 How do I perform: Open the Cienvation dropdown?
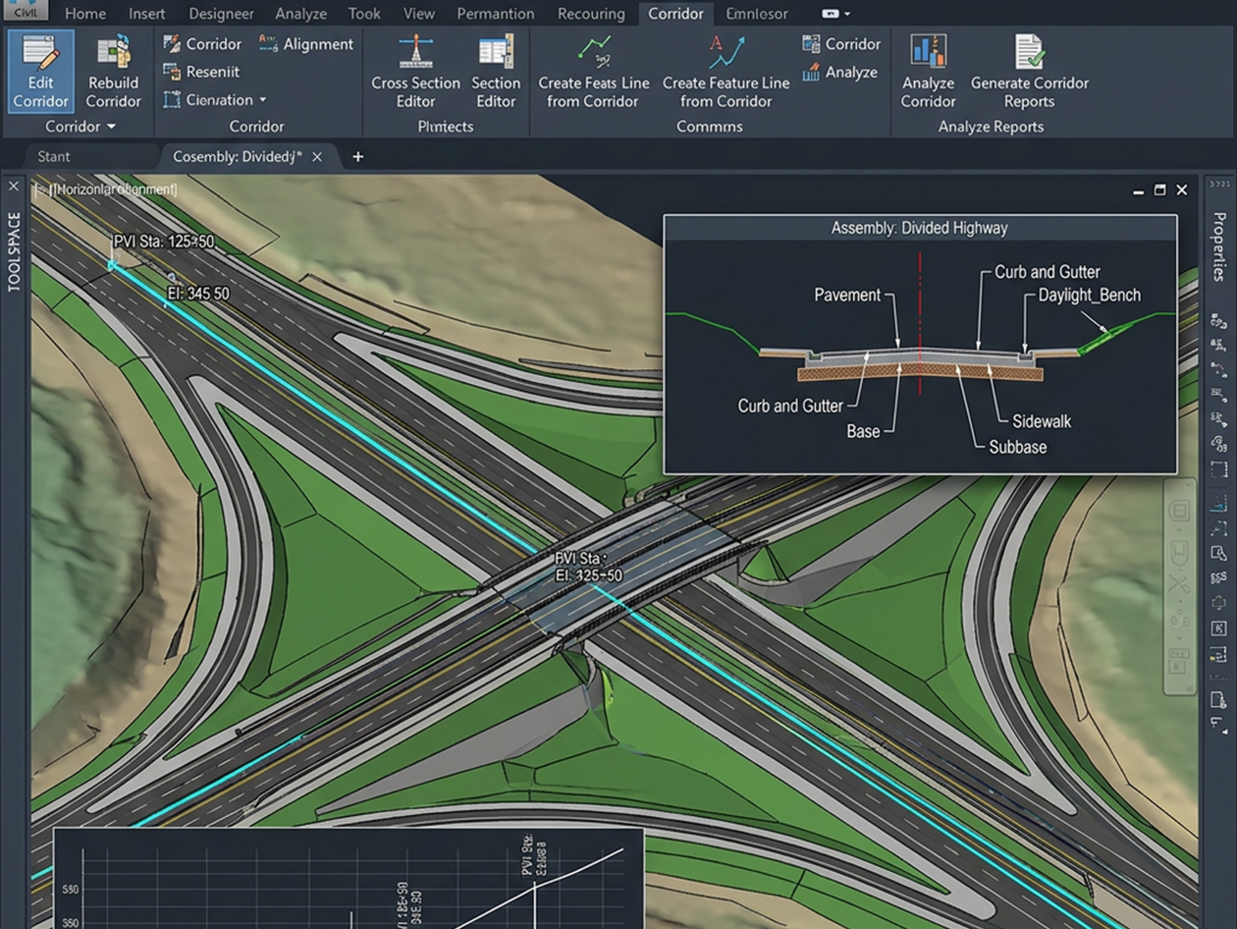coord(213,99)
